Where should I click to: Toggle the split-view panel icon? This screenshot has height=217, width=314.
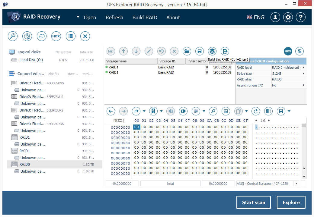[268, 111]
